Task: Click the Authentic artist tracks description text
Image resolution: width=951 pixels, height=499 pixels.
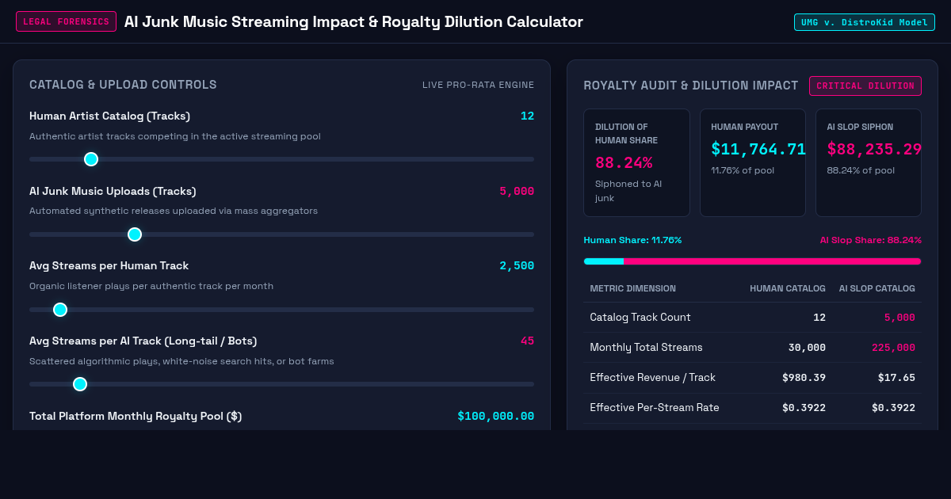Action: [175, 136]
